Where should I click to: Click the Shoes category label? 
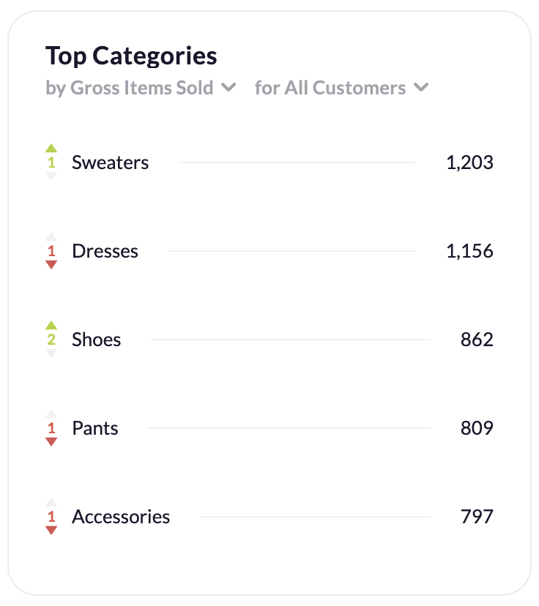pos(96,340)
